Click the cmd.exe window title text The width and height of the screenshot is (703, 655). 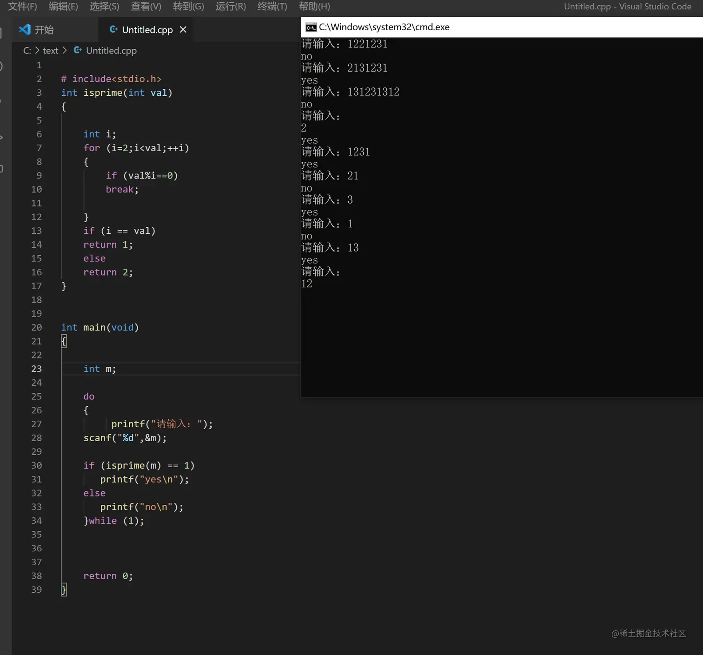pos(384,27)
